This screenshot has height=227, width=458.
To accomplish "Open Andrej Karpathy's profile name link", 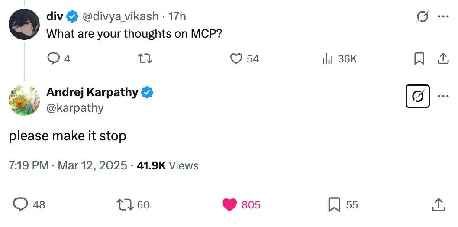I will (x=92, y=92).
